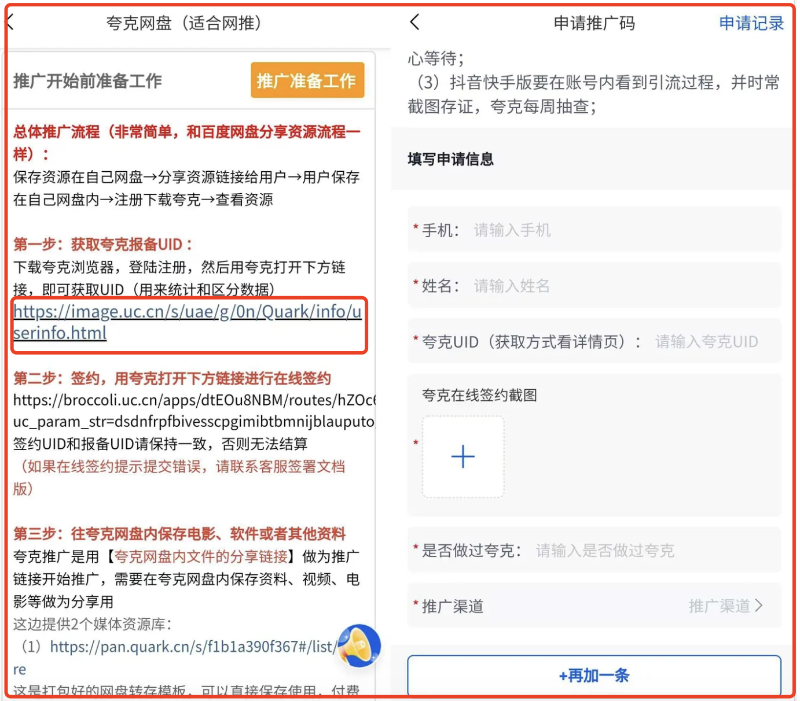Focus the 夸克UID input field

595,341
